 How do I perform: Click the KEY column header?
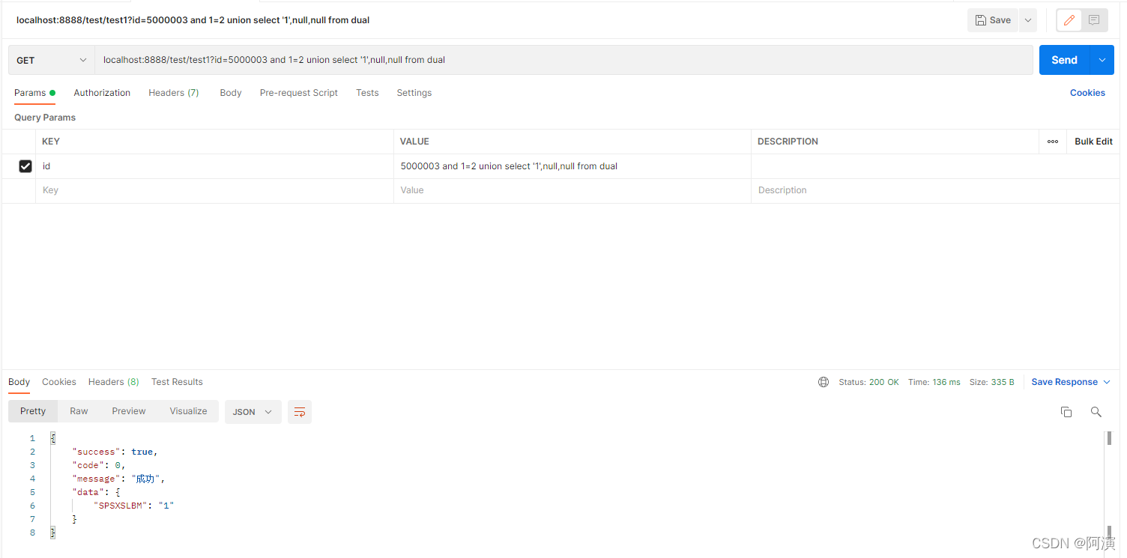point(51,142)
